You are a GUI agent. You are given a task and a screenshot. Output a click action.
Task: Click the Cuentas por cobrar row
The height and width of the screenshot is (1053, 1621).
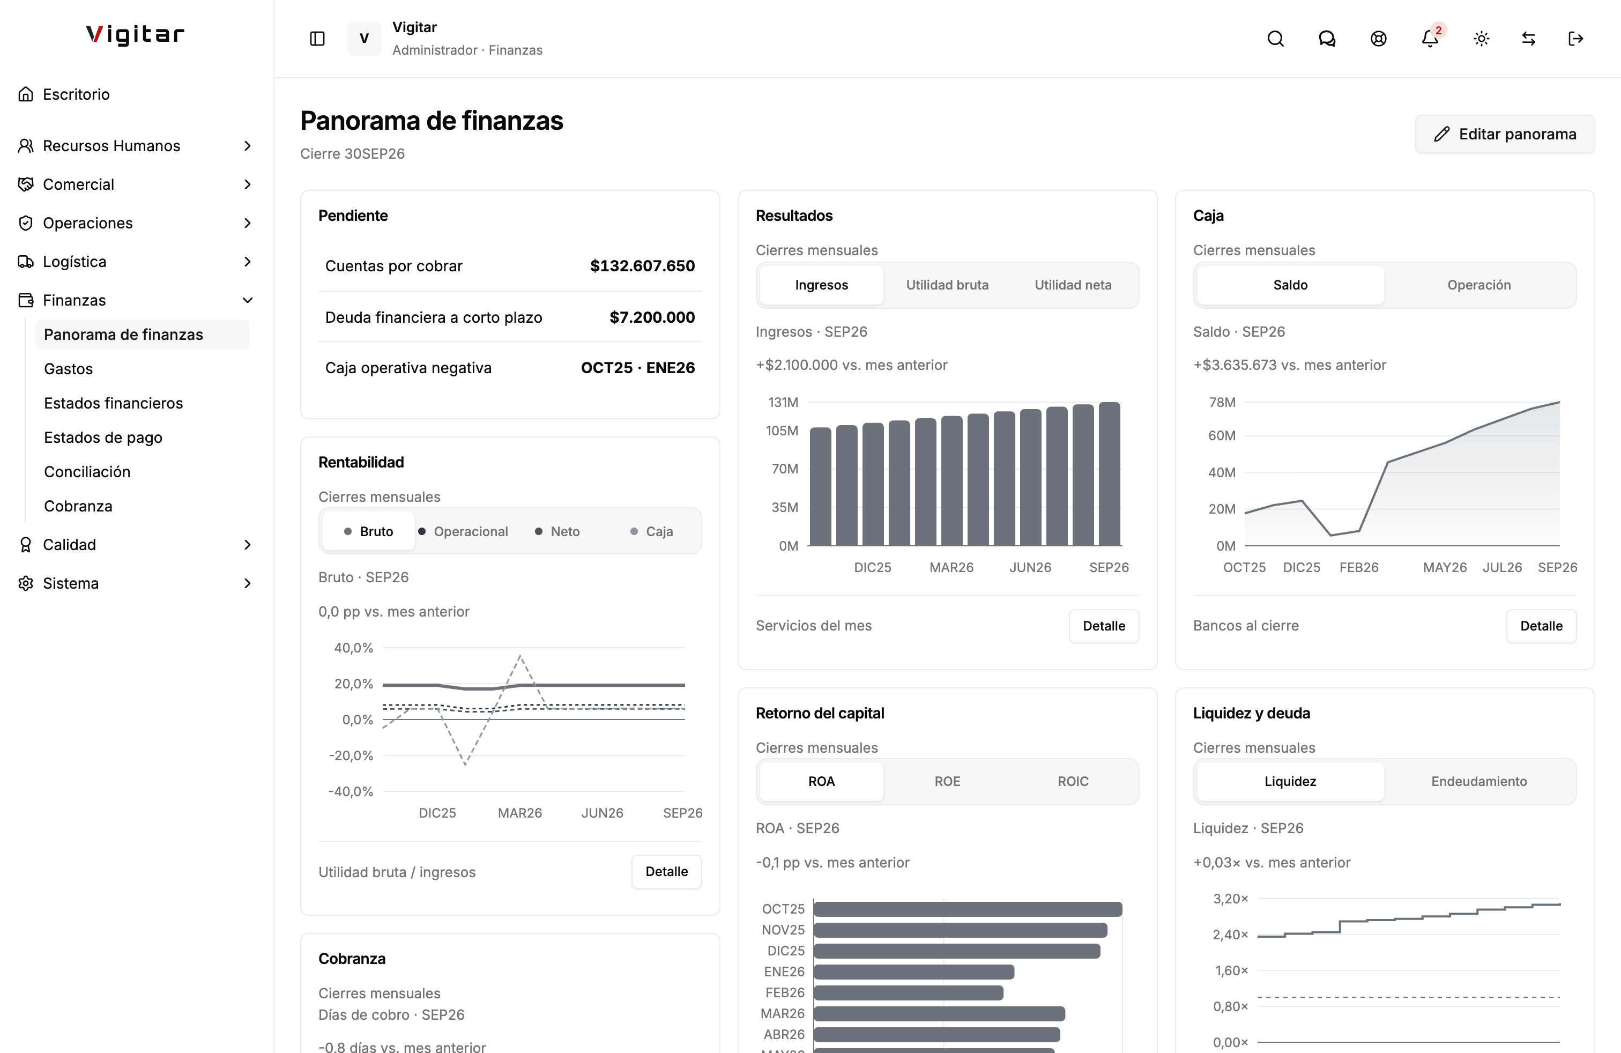coord(510,265)
